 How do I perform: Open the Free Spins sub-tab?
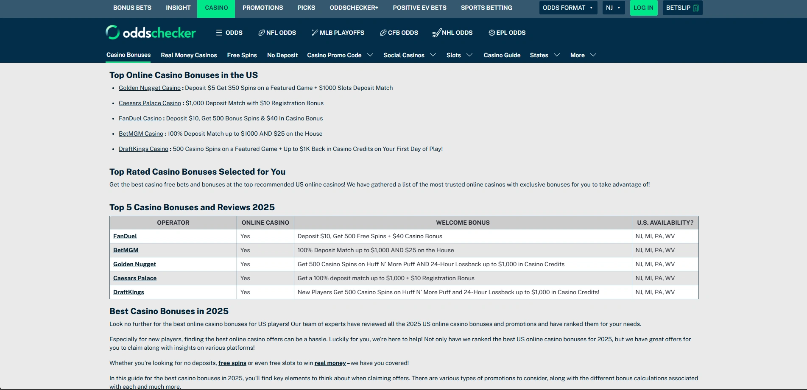click(x=242, y=55)
